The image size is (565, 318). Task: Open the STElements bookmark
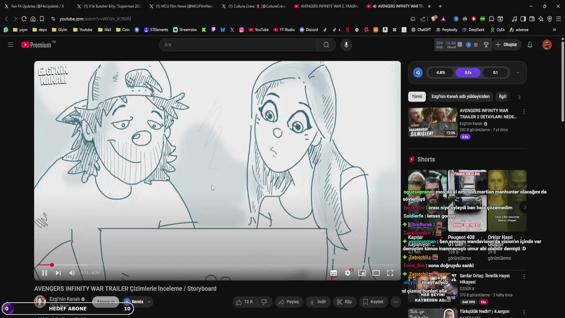click(156, 30)
